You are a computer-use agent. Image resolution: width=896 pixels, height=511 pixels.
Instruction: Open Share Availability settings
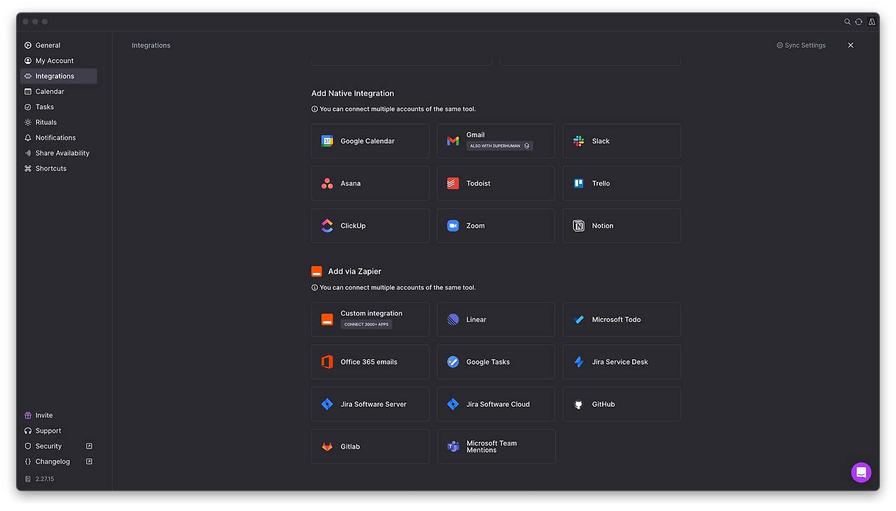click(59, 153)
